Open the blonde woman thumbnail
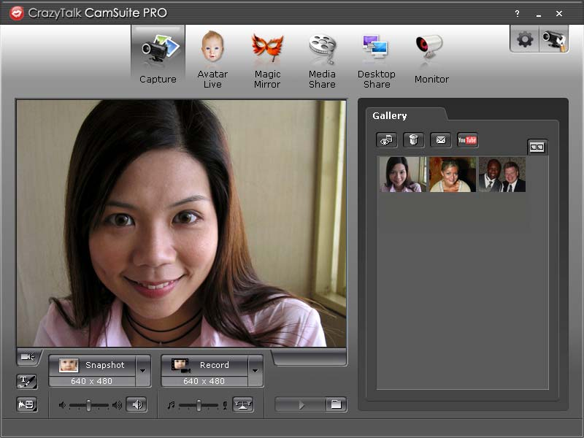 452,174
